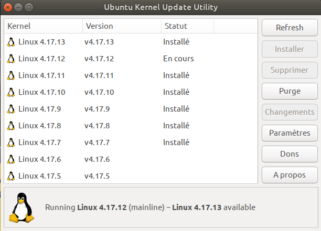Click version cell v4.17.13

point(99,42)
